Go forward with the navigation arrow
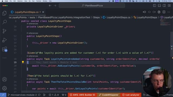The height and width of the screenshot is (97, 173). 55,5
